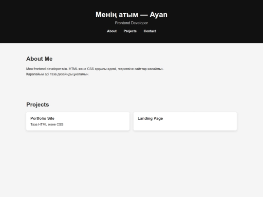Click the word "Site" in the first card title
The width and height of the screenshot is (263, 197).
click(x=51, y=118)
